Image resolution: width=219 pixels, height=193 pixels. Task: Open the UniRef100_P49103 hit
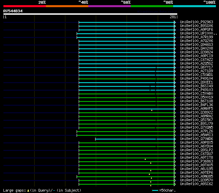[196, 90]
